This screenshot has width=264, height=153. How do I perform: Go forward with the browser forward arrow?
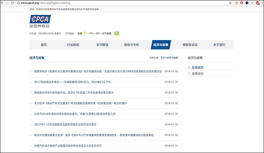(7, 3)
